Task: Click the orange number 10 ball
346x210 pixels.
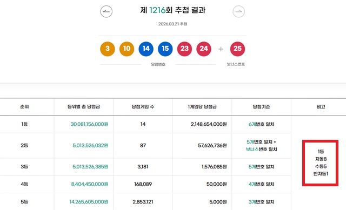Action: click(127, 49)
